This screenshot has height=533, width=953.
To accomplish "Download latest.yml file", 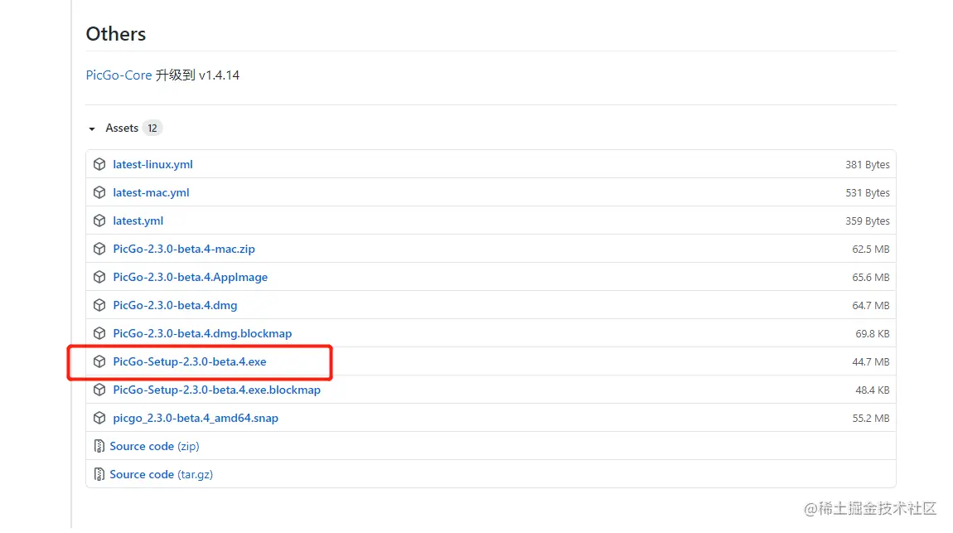I will (138, 221).
